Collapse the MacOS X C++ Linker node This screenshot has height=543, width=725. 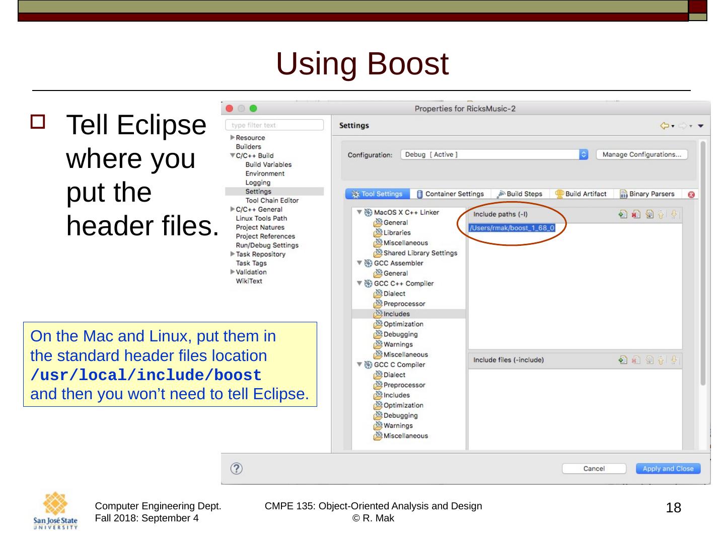click(359, 212)
